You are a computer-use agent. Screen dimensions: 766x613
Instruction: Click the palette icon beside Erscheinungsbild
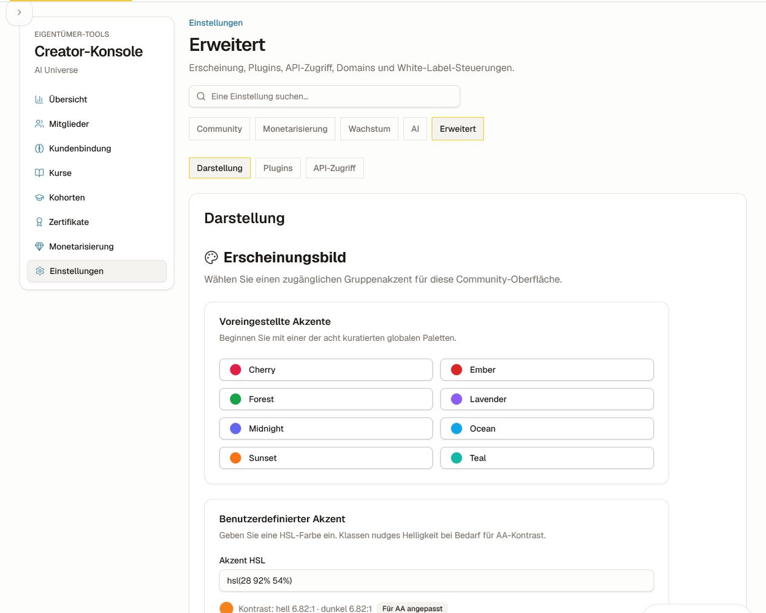tap(211, 257)
